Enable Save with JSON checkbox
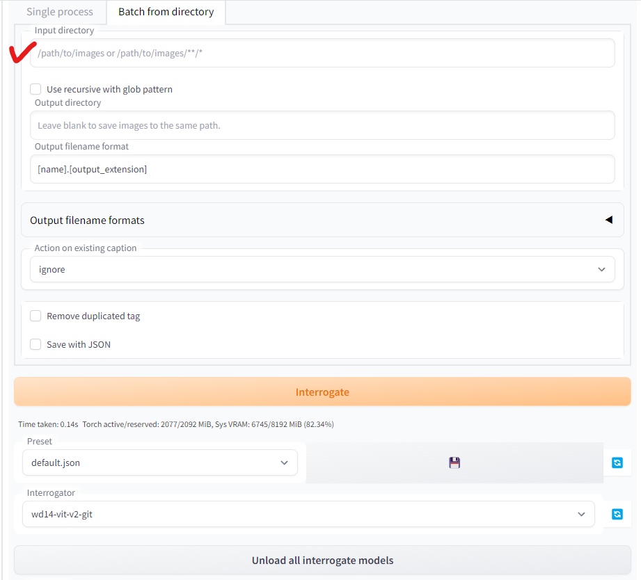The width and height of the screenshot is (641, 580). point(35,344)
